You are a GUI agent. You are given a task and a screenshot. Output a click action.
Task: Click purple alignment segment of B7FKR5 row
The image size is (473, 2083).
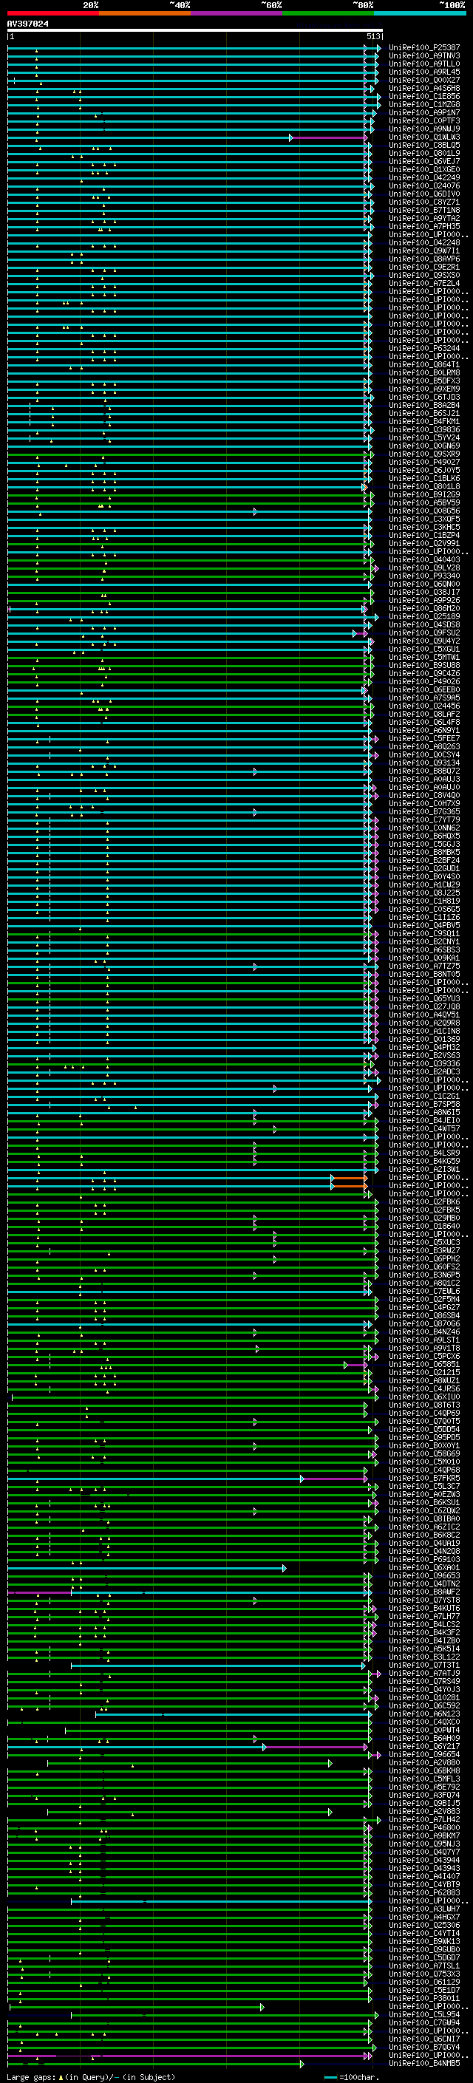tap(335, 1478)
